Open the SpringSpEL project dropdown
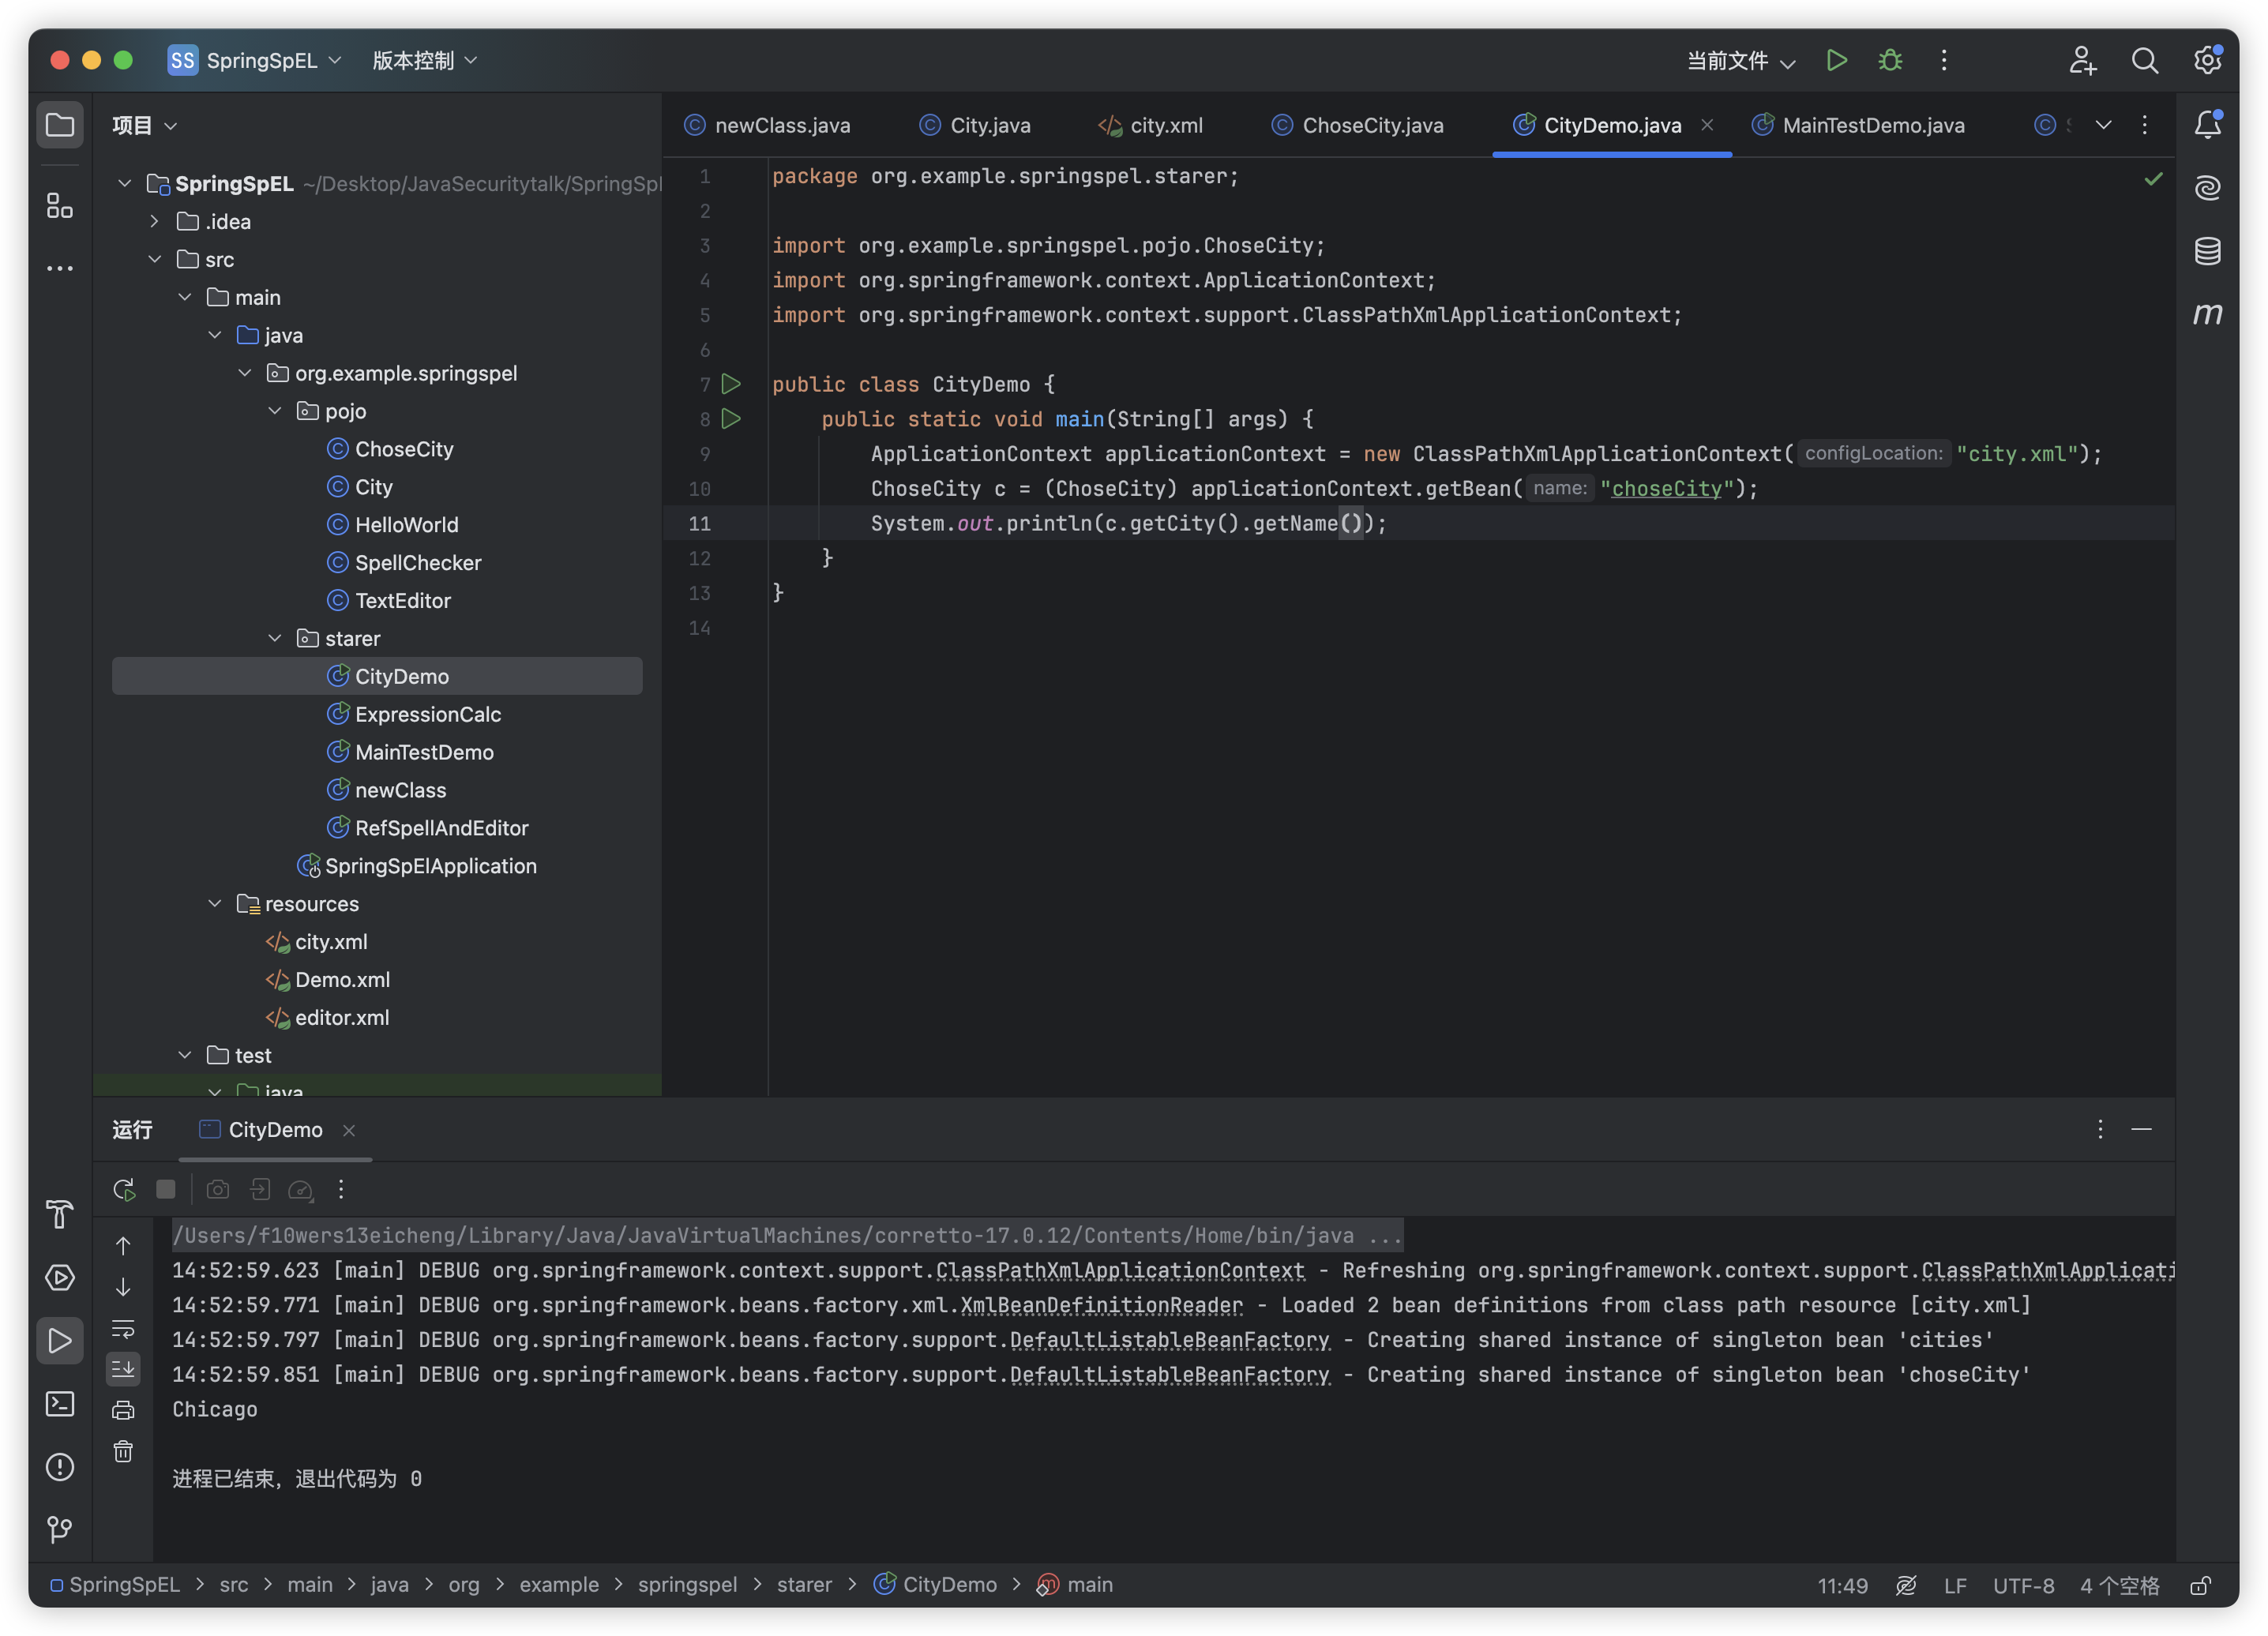Screen dimensions: 2268x1636 [255, 60]
